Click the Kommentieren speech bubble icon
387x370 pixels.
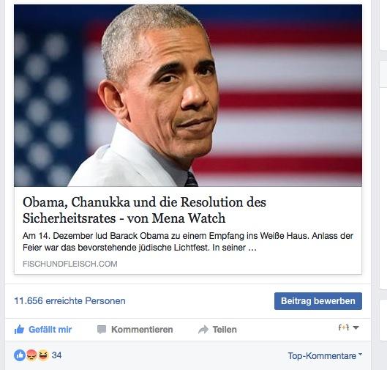pos(102,330)
